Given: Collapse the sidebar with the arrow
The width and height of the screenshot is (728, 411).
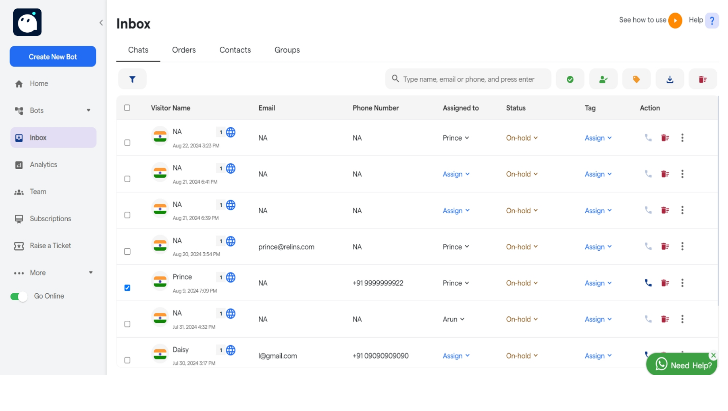Looking at the screenshot, I should 101,23.
